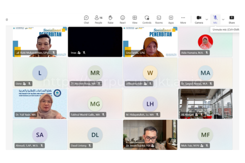Show the People participant list

[98, 20]
